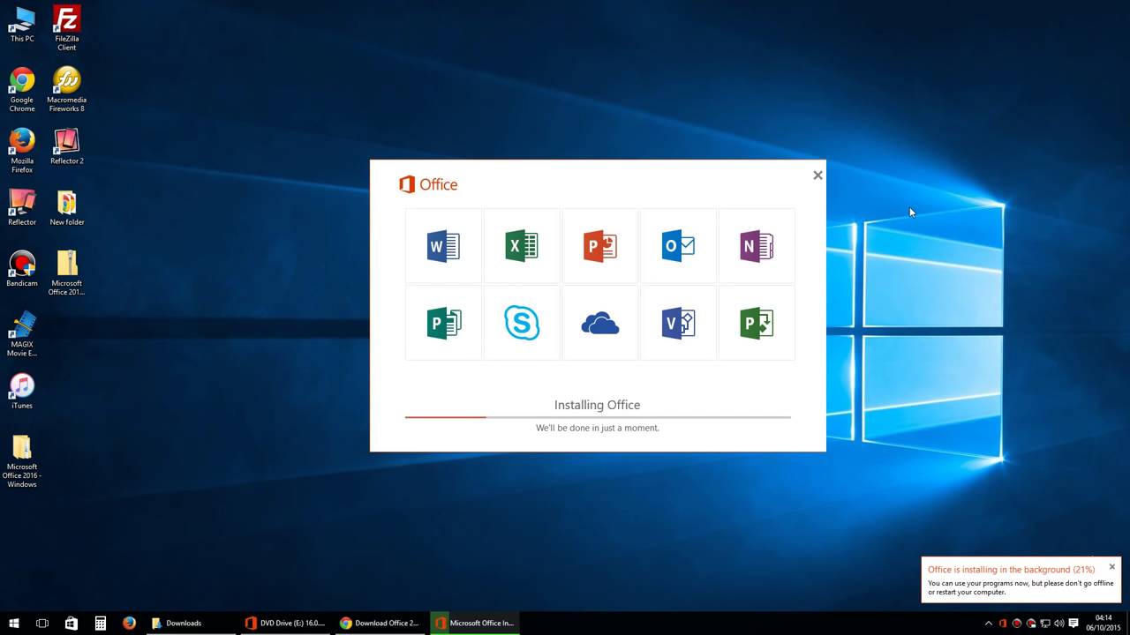
Task: Select Bandicam desktop icon
Action: 22,269
